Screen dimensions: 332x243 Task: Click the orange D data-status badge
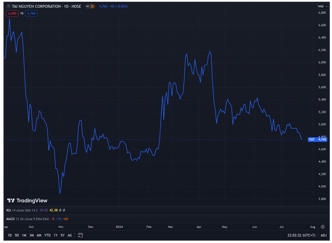[92, 6]
